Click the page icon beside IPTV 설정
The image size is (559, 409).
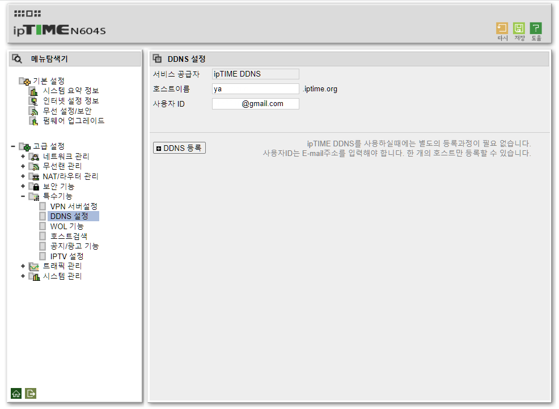43,256
